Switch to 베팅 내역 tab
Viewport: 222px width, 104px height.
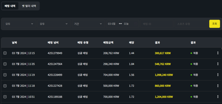10,6
